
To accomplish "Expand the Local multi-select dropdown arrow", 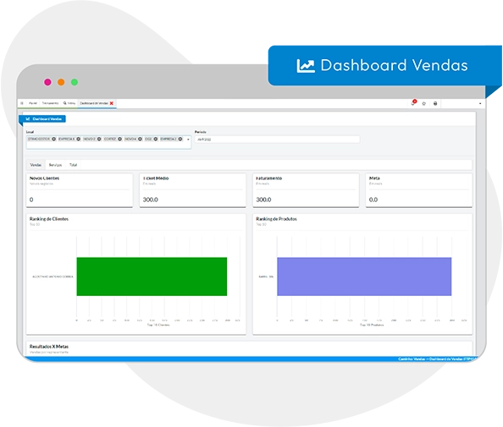I will point(188,140).
